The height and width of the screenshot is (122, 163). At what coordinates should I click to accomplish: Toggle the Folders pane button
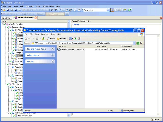tap(61, 39)
